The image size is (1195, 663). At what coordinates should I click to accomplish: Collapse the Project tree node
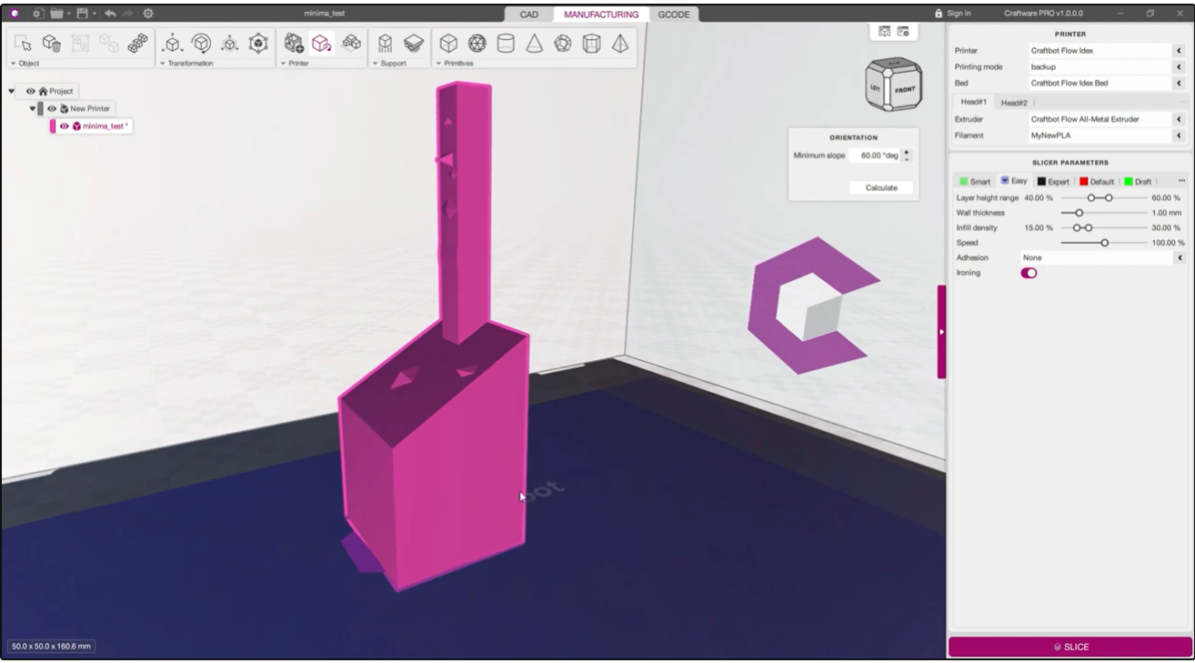click(x=12, y=92)
